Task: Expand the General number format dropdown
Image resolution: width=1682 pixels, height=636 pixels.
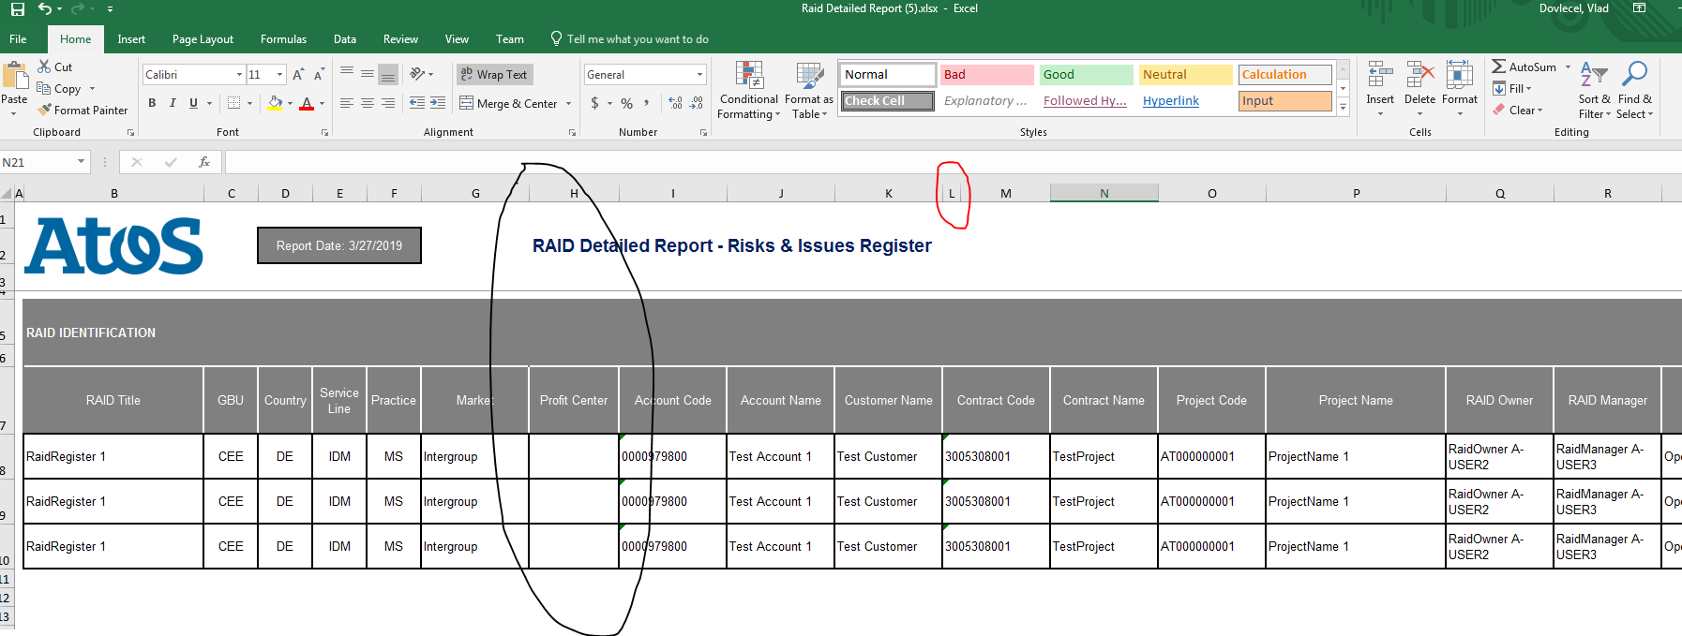Action: point(699,75)
